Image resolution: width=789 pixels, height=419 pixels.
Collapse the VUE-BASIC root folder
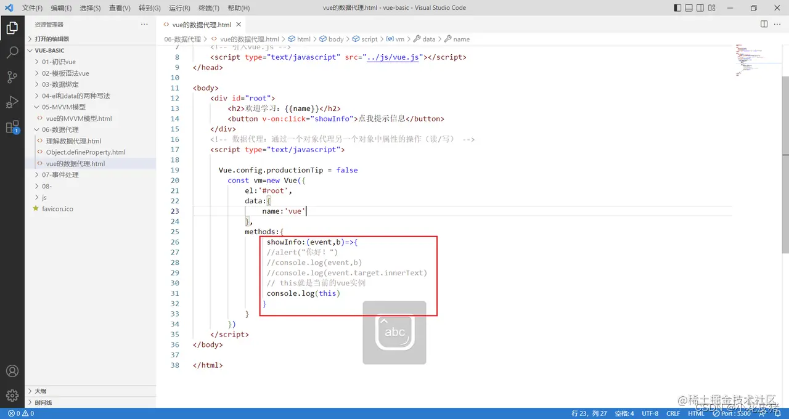tap(91, 51)
